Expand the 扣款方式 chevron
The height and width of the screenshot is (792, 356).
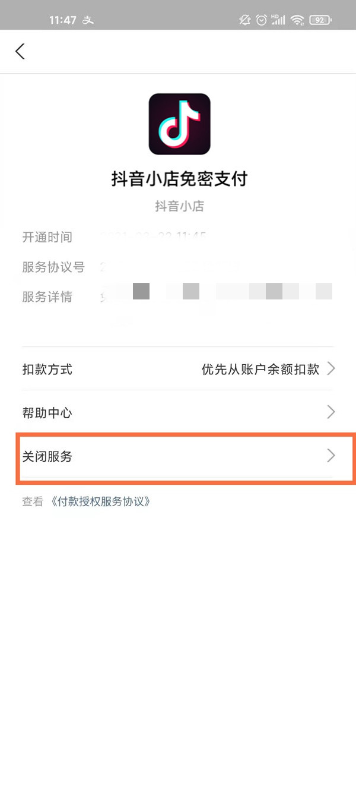click(x=331, y=369)
